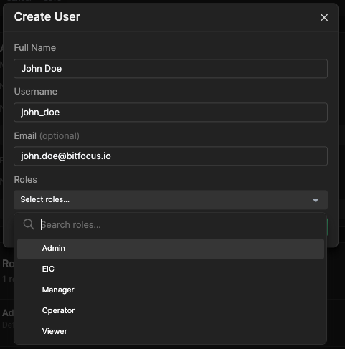
Task: Select the Admin role
Action: [x=171, y=249]
